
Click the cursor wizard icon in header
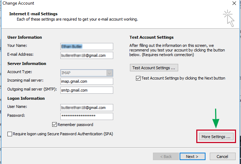click(229, 18)
